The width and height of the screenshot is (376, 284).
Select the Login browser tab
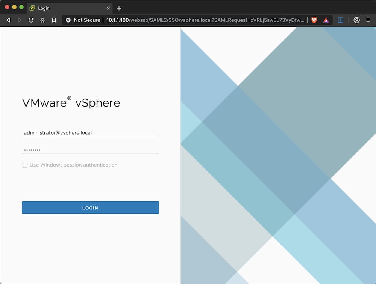tap(70, 8)
